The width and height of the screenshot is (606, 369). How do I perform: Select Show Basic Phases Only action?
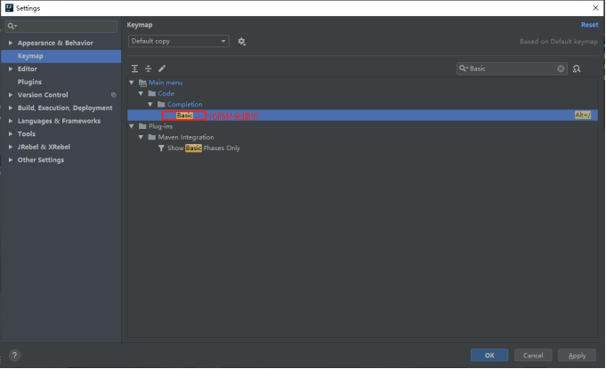(x=203, y=148)
